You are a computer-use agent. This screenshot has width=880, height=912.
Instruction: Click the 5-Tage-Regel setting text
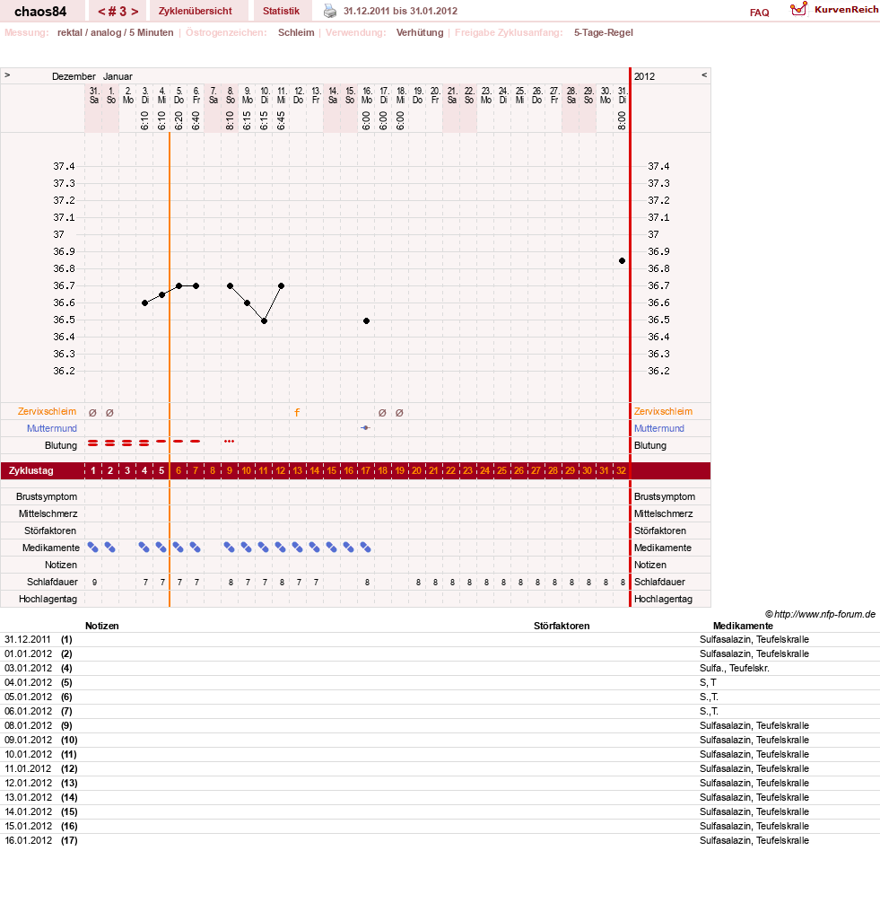pyautogui.click(x=604, y=32)
